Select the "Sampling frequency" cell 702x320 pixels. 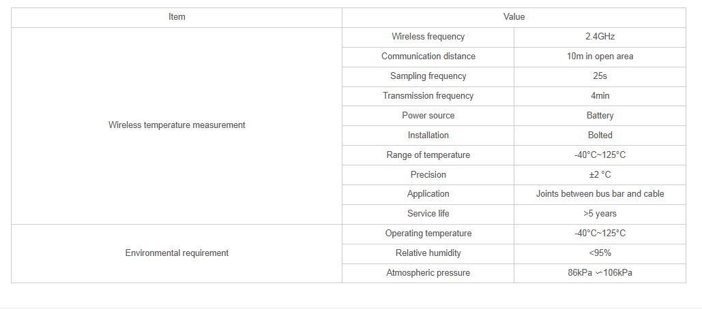[x=428, y=76]
